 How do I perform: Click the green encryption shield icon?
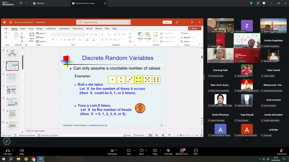tap(251, 3)
